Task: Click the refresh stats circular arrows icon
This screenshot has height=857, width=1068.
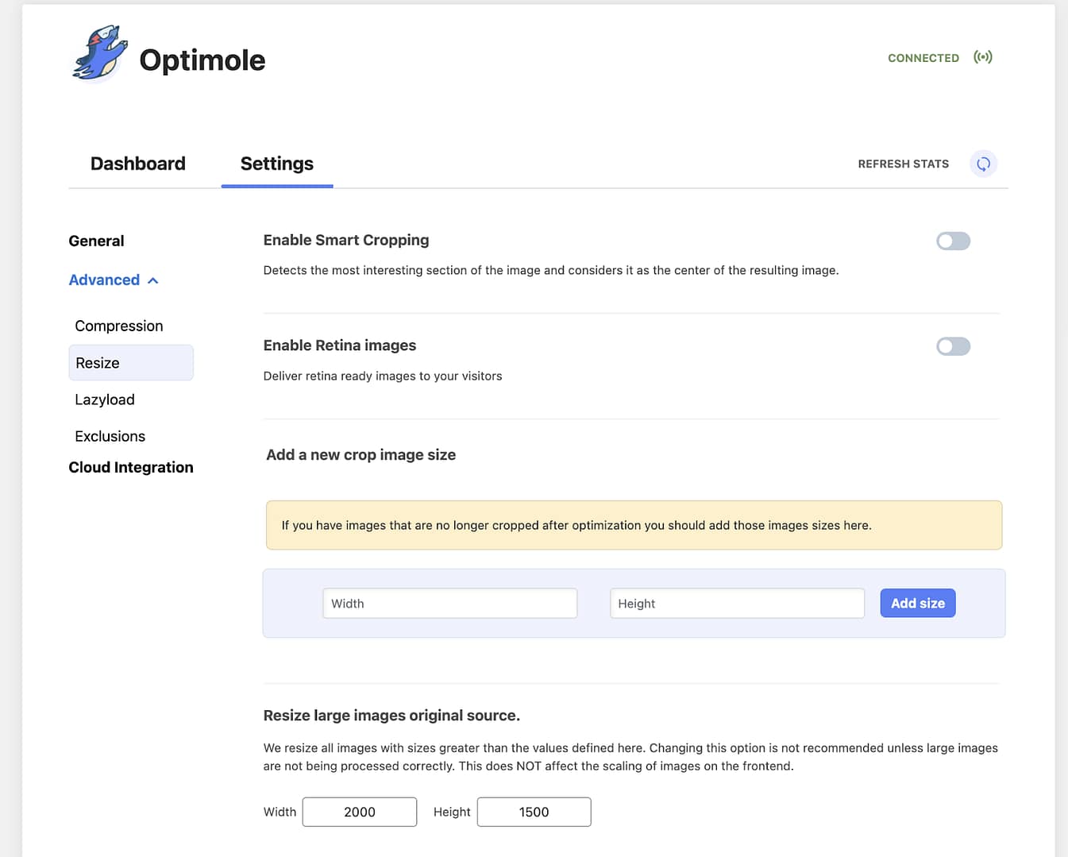Action: coord(983,164)
